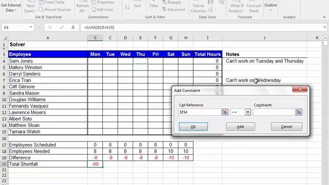Click Sam Jones Thursday cell E4

pyautogui.click(x=140, y=61)
